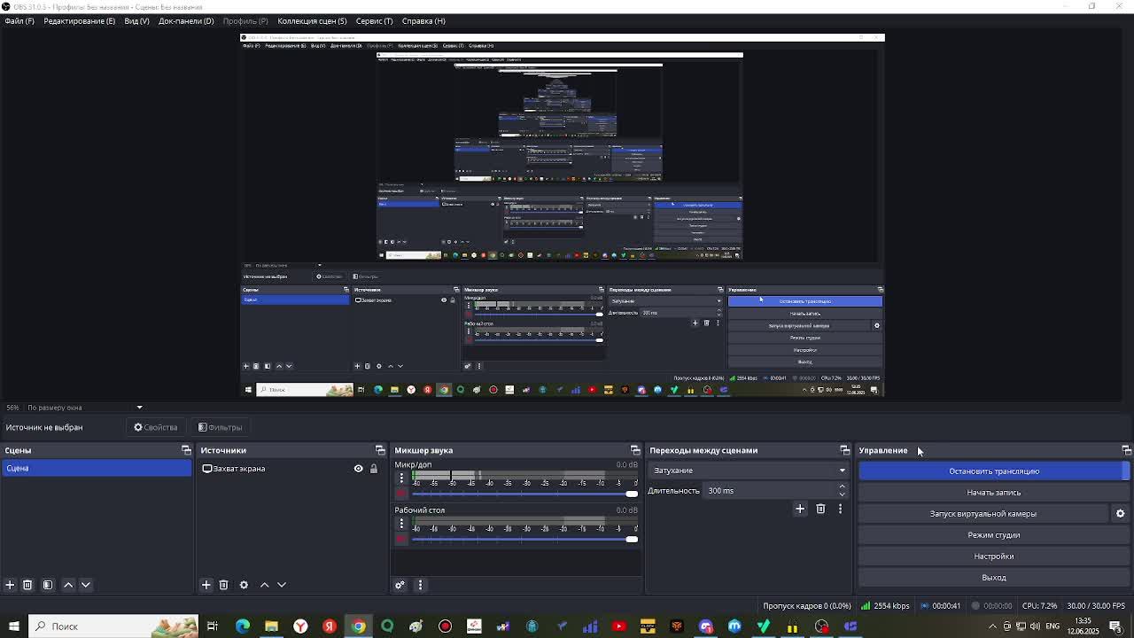Open the Затухание transition dropdown
Viewport: 1134px width, 638px height.
749,471
